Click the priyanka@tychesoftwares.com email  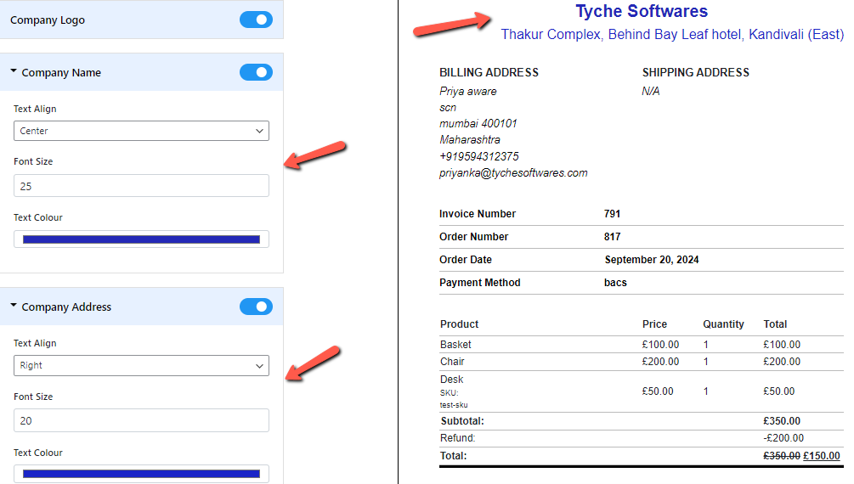tap(513, 173)
